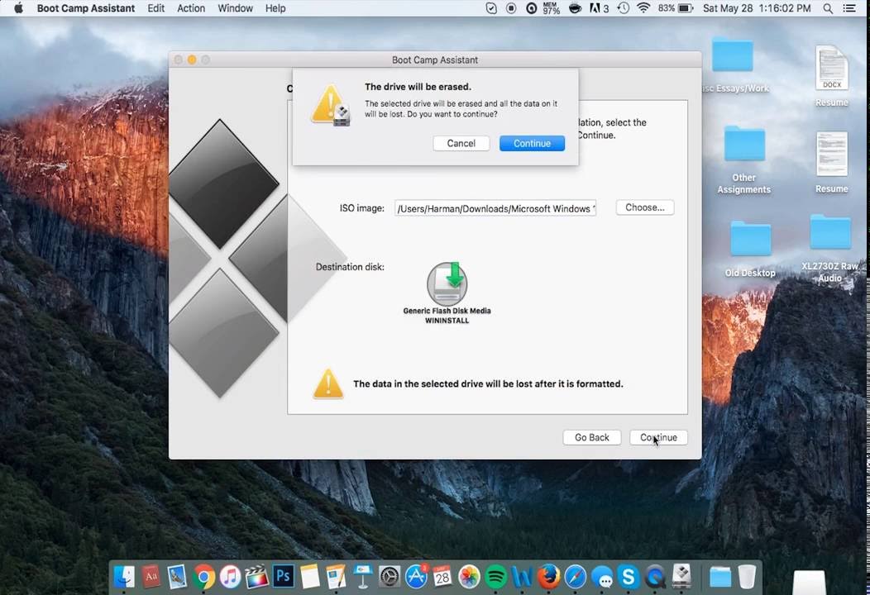This screenshot has height=595, width=870.
Task: Open QuickTime Player from the dock
Action: [655, 578]
